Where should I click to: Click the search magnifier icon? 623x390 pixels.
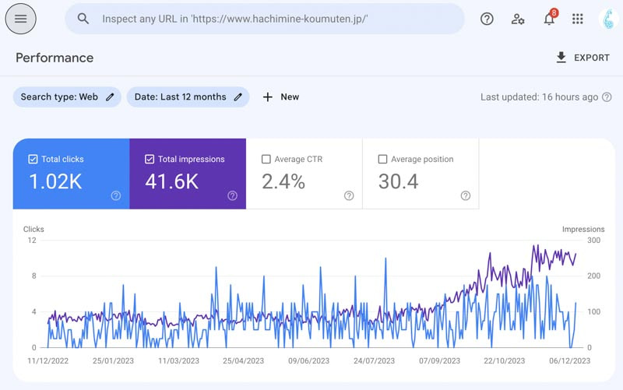click(83, 19)
